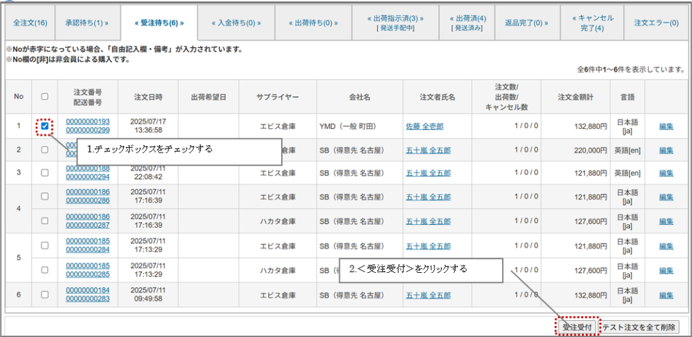Check the checkbox for order row 6

click(45, 295)
